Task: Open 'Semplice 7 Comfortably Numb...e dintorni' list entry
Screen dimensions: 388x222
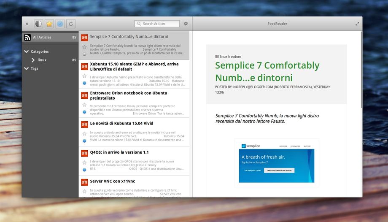Action: [x=134, y=45]
